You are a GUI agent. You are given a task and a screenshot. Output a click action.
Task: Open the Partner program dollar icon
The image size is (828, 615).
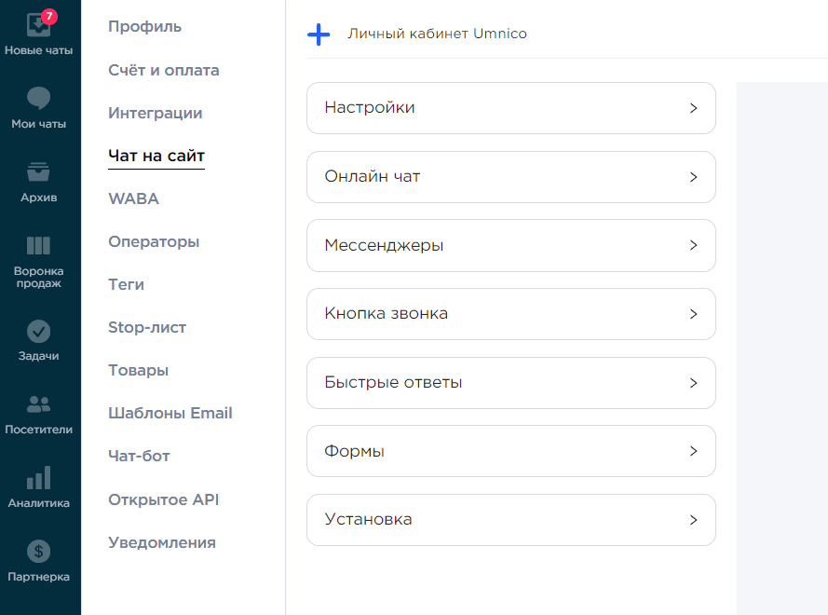click(x=38, y=552)
